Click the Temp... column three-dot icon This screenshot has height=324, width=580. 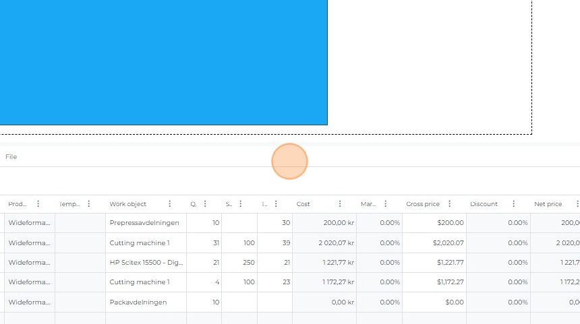(x=89, y=204)
